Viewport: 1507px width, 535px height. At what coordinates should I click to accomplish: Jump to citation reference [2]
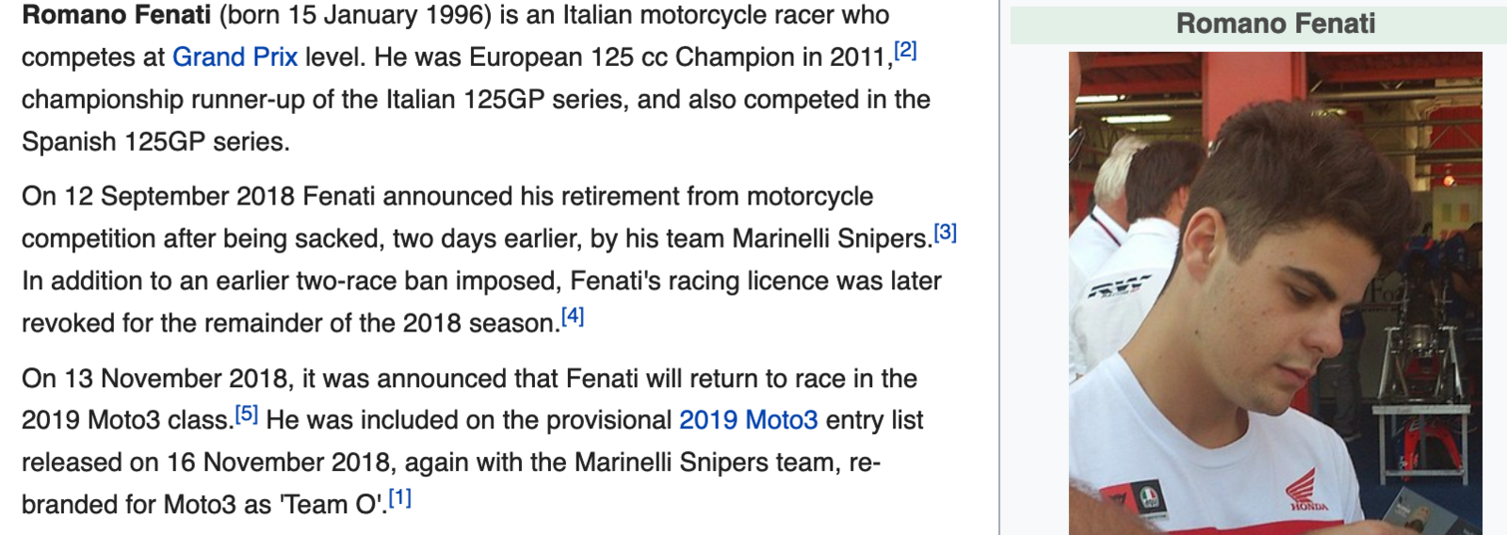(x=905, y=50)
